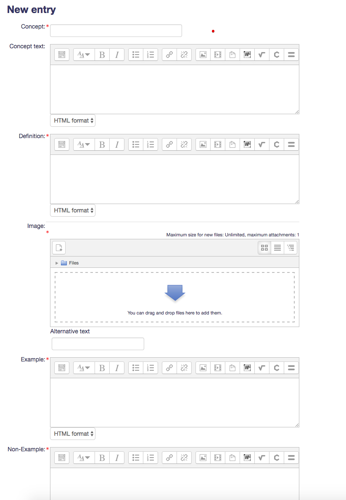The width and height of the screenshot is (346, 500).
Task: Insert image in Example editor
Action: pos(203,368)
